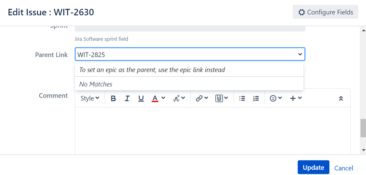Click the insert link icon
Viewport: 366px width, 175px height.
click(199, 99)
